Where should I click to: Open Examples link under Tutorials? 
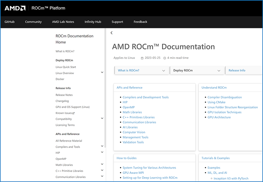[x=214, y=168]
